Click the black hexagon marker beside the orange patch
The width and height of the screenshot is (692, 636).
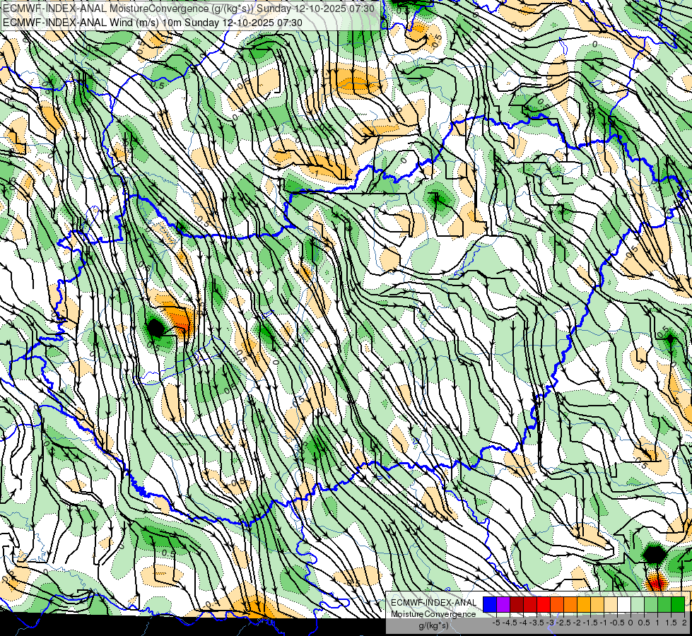click(x=156, y=329)
